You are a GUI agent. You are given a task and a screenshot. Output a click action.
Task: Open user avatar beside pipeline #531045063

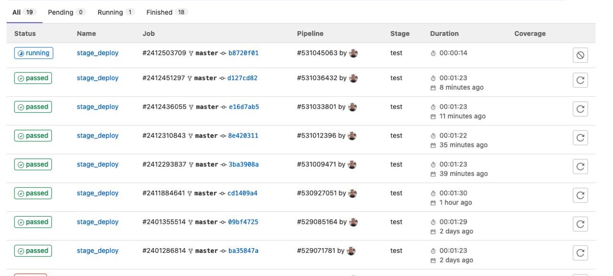point(353,53)
